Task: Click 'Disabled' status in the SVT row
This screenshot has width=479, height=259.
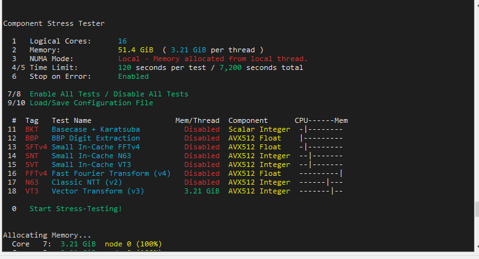Action: coord(201,165)
